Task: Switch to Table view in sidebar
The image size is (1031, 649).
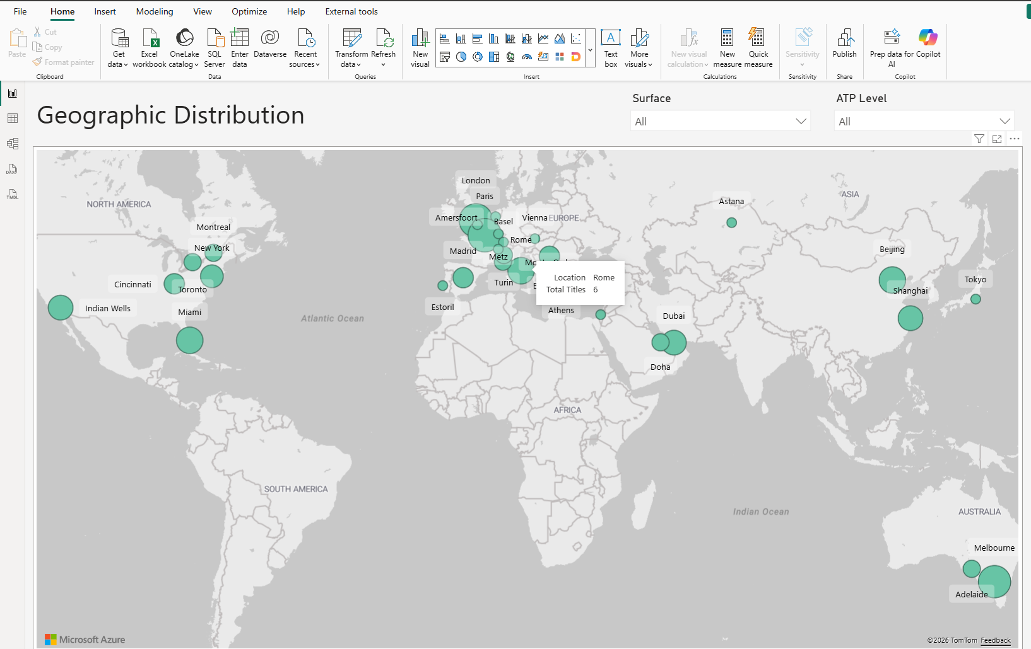Action: 13,118
